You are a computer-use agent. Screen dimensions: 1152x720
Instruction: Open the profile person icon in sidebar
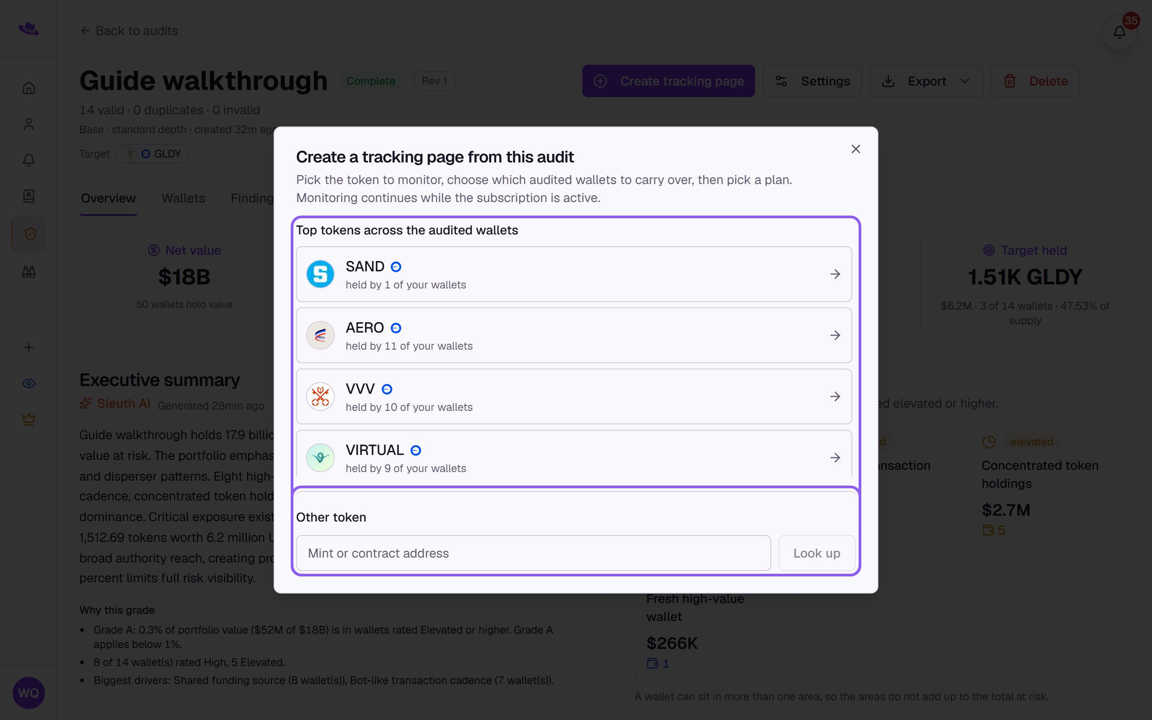click(28, 124)
